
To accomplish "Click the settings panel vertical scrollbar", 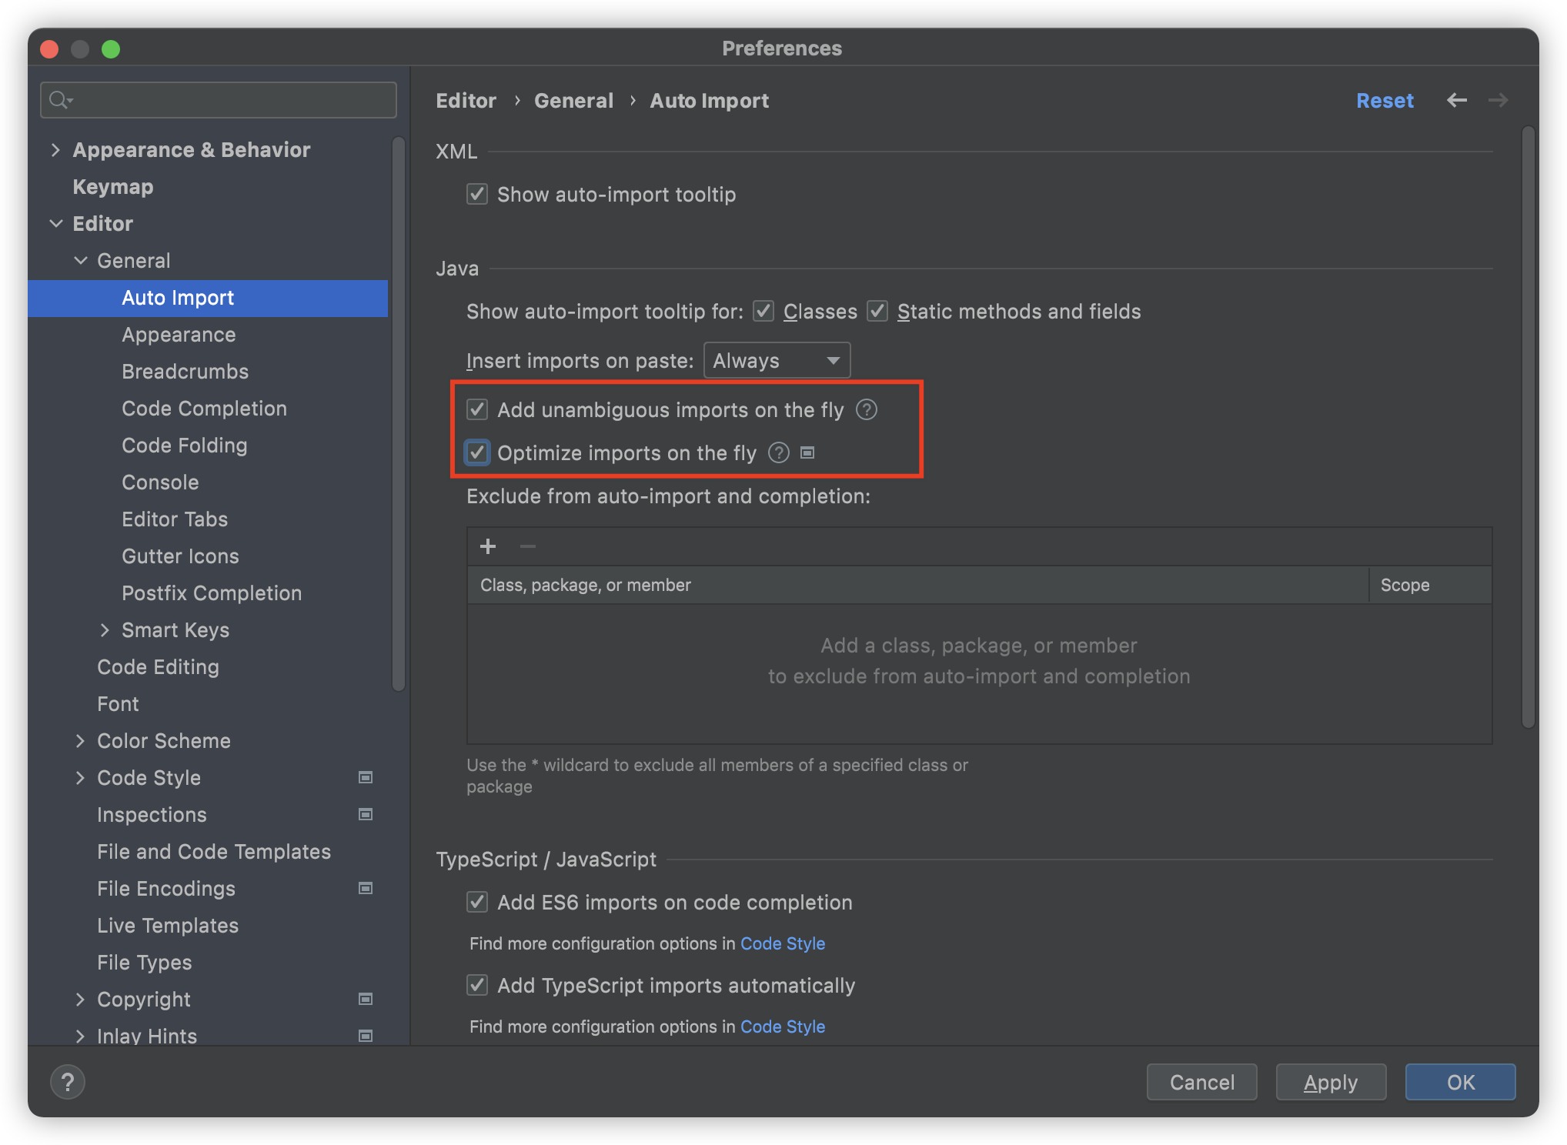I will (x=1529, y=427).
